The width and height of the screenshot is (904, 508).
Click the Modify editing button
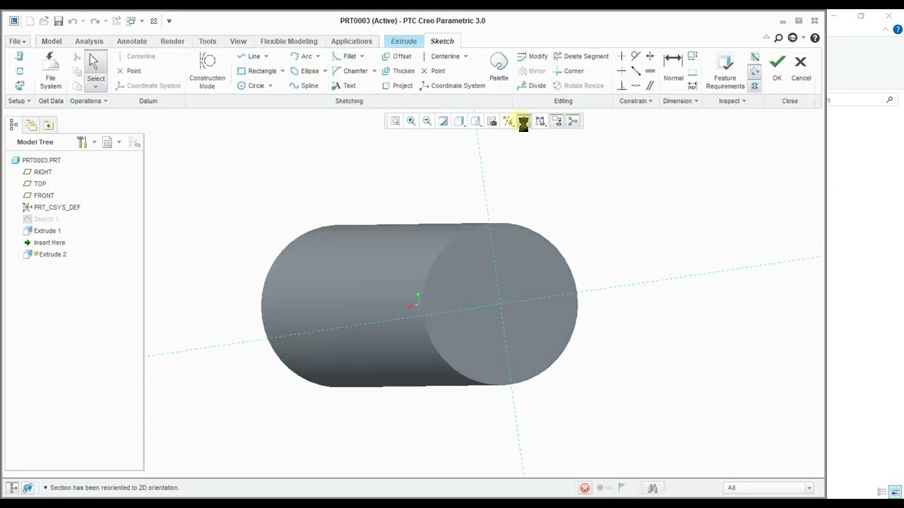(532, 56)
